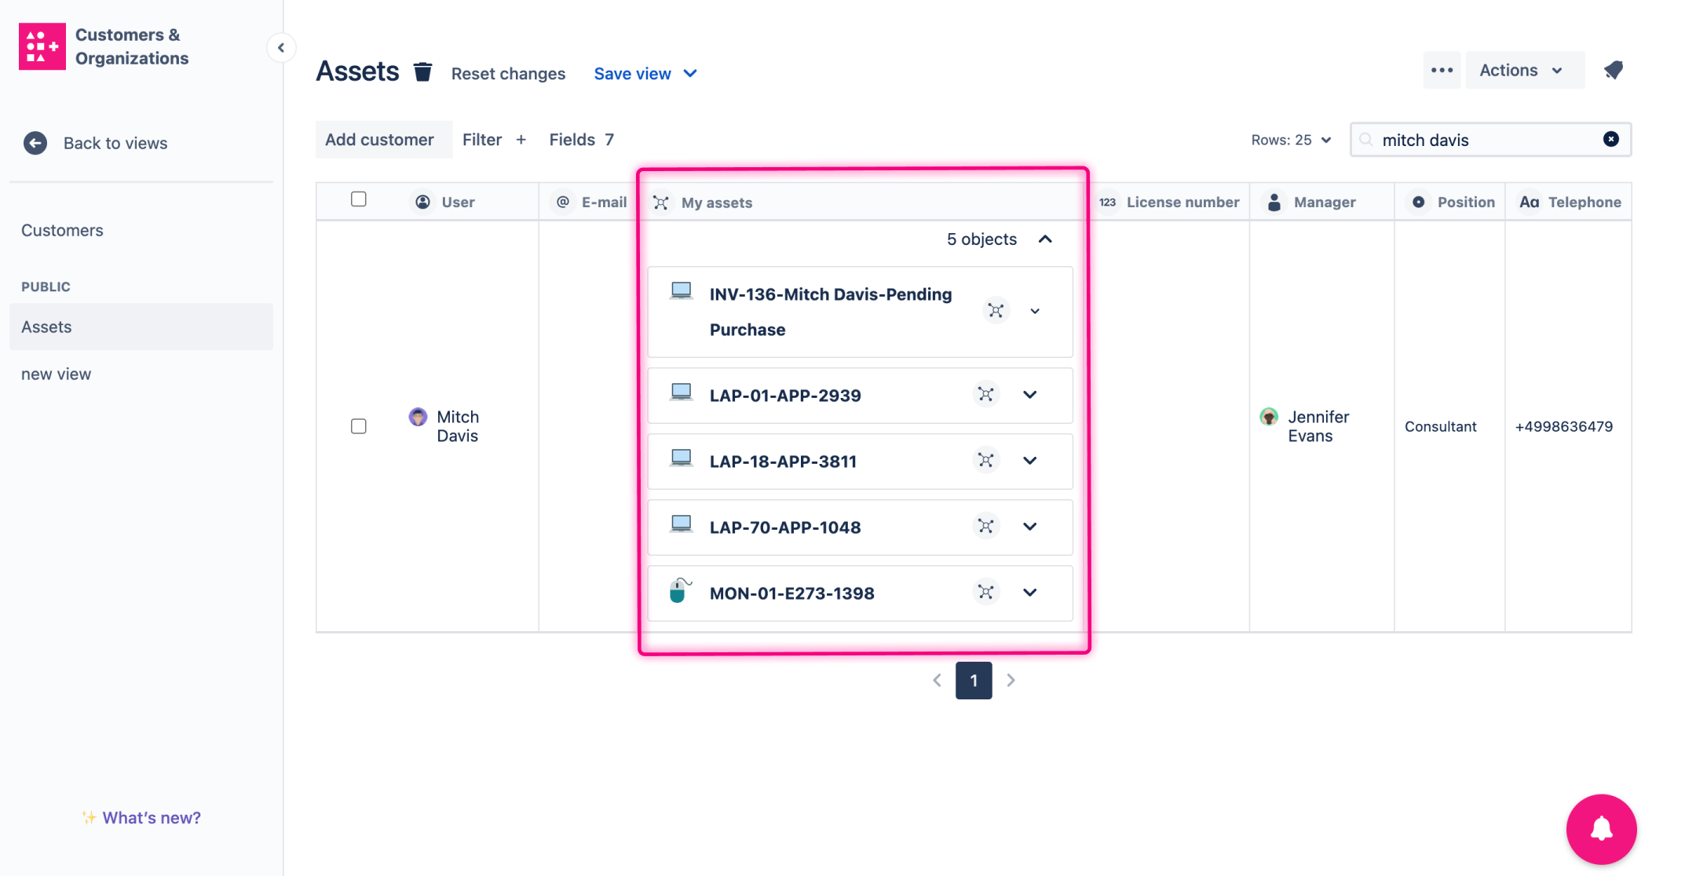
Task: Open the Rows: 25 dropdown
Action: (1291, 140)
